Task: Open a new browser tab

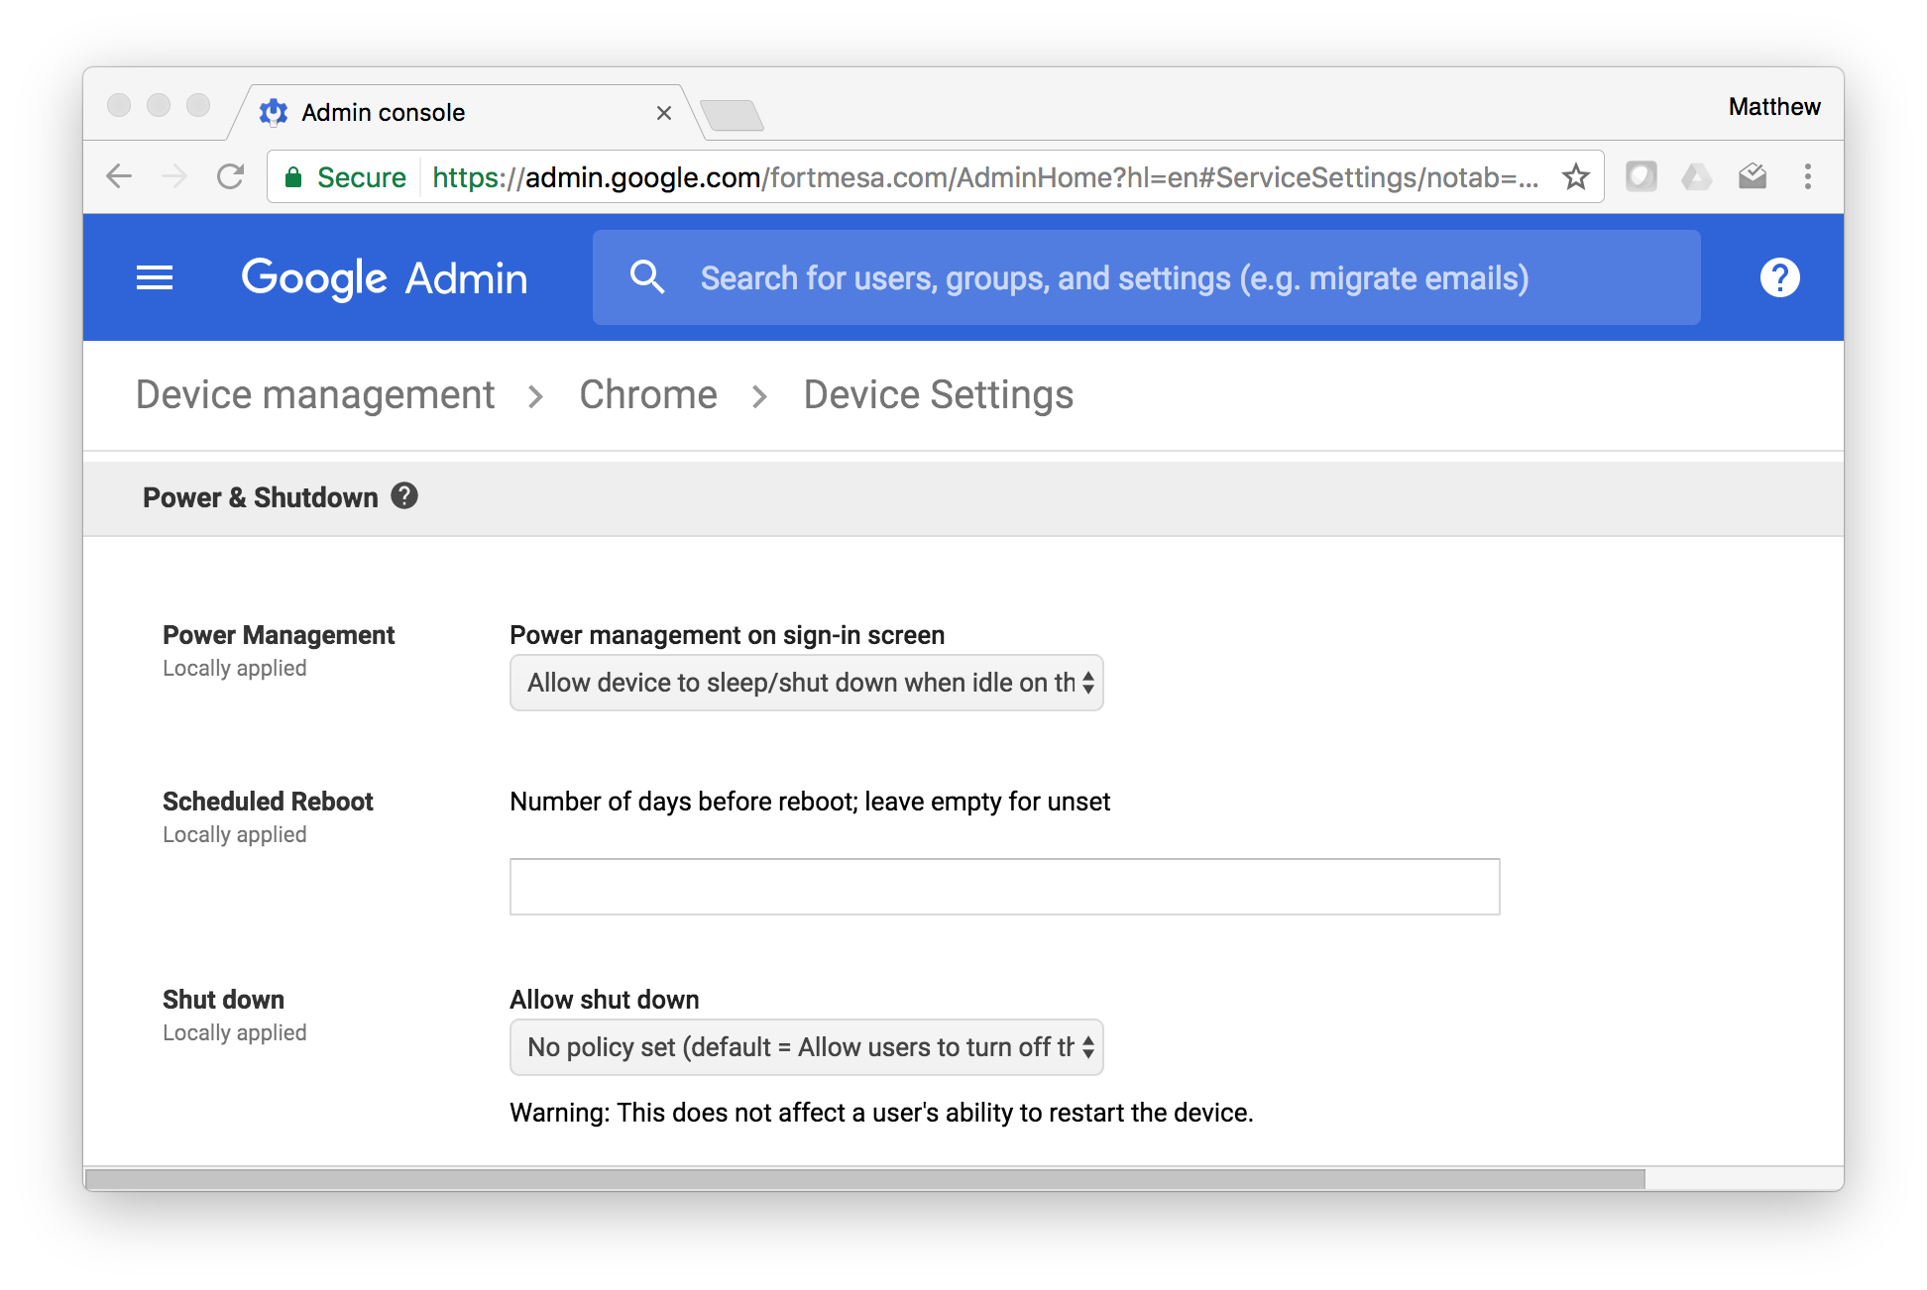Action: 733,115
